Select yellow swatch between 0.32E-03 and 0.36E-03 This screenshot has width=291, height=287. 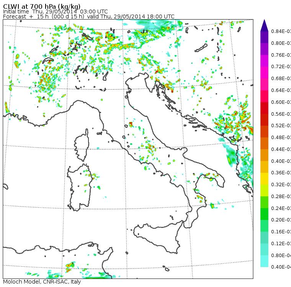pyautogui.click(x=264, y=179)
